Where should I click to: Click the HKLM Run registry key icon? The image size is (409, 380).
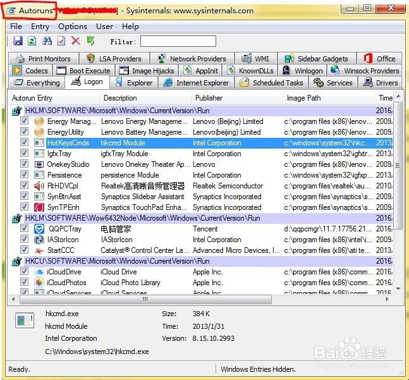tap(16, 111)
